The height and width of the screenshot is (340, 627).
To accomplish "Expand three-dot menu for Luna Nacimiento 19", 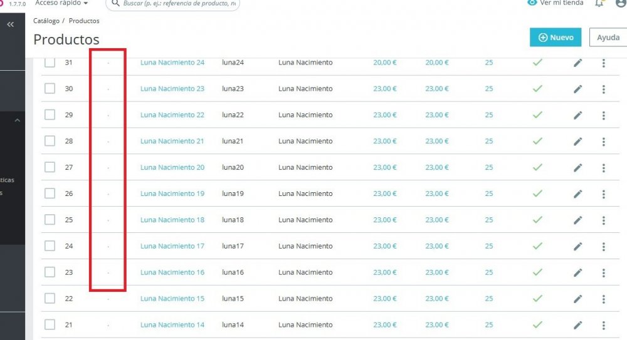I will point(603,194).
